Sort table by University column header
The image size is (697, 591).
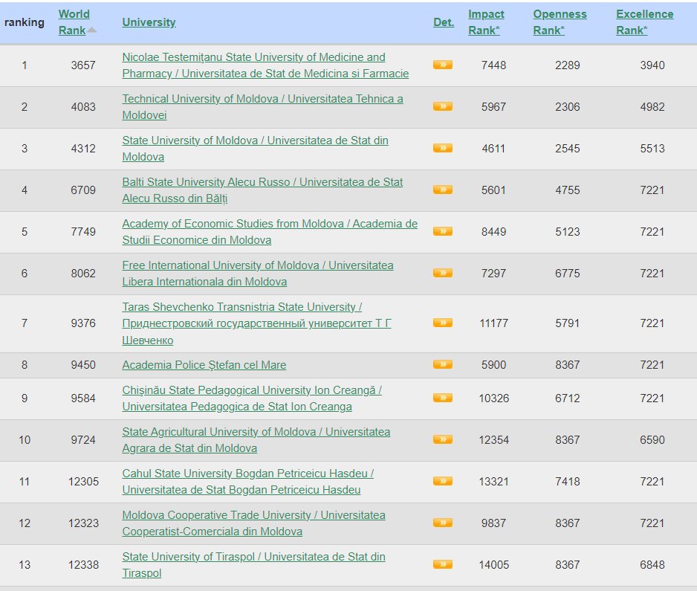tap(149, 22)
